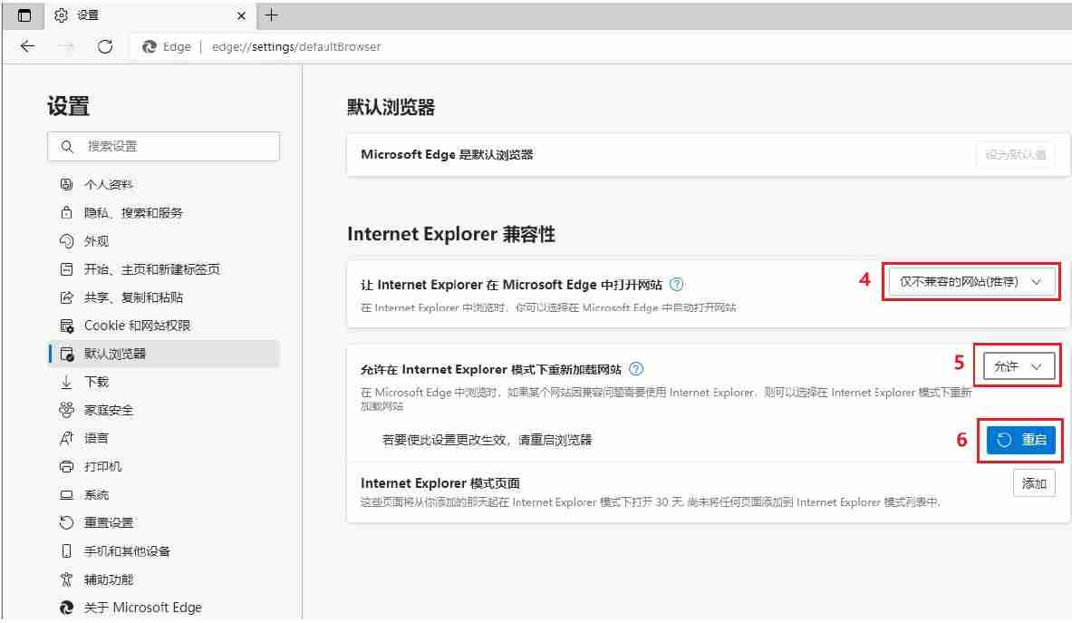Click the Cookie 和网站权限 icon
Viewport: 1072px width, 623px height.
point(66,326)
